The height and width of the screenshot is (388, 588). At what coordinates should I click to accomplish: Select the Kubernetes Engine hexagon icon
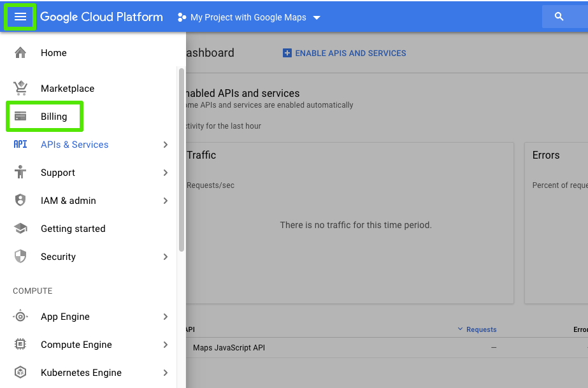[19, 372]
